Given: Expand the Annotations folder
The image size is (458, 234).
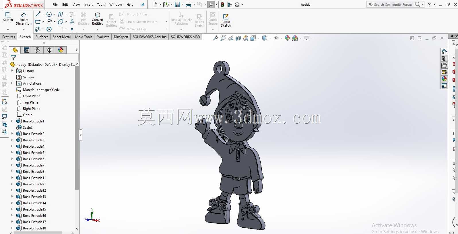Looking at the screenshot, I should (12, 84).
